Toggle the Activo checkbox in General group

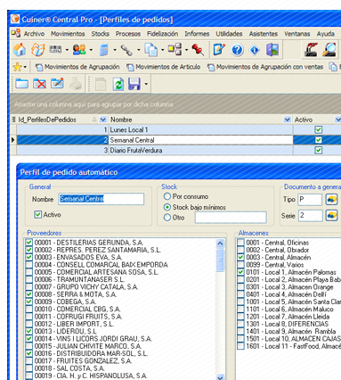(x=38, y=214)
